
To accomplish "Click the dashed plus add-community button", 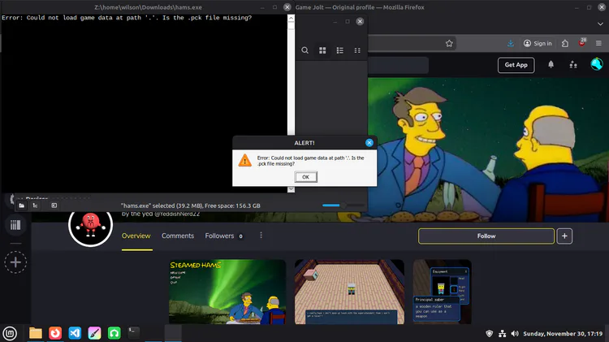I will point(15,262).
